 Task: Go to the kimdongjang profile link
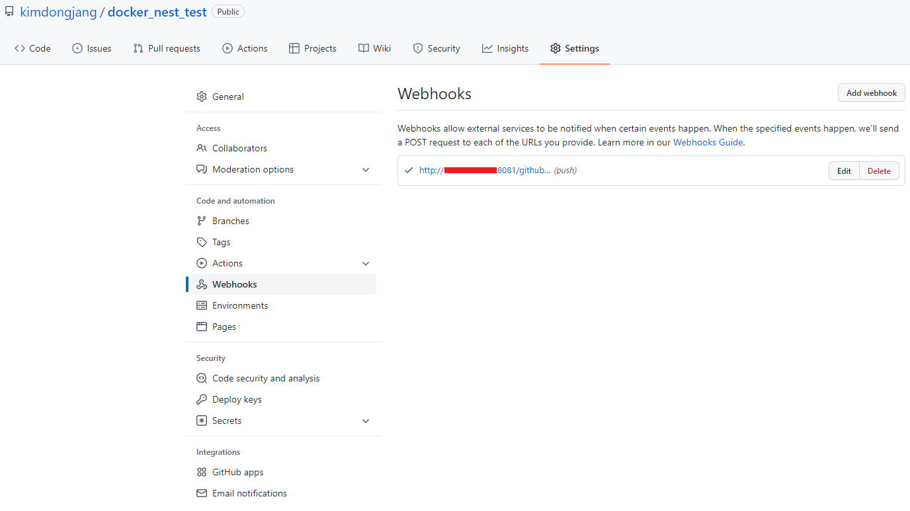pos(58,12)
